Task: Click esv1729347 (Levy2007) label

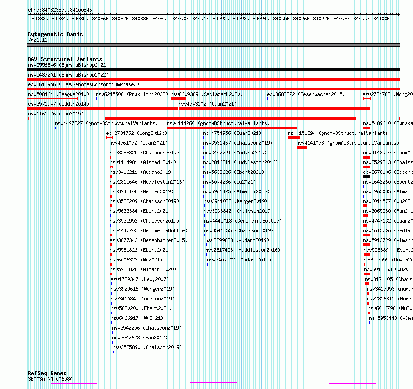Action: click(x=140, y=279)
